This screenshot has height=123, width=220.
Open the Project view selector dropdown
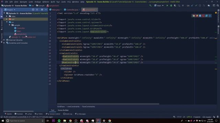[10, 10]
